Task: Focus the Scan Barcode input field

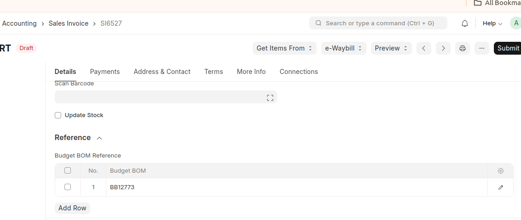Action: [x=159, y=97]
